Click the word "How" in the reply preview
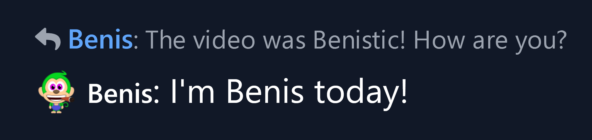 click(439, 40)
